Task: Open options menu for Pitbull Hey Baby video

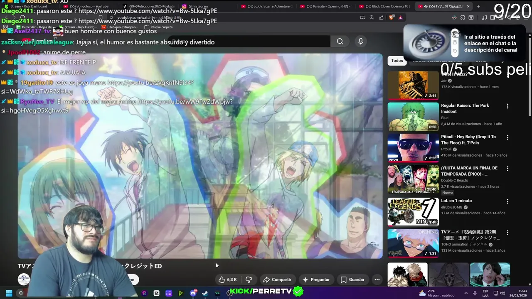Action: [x=507, y=137]
